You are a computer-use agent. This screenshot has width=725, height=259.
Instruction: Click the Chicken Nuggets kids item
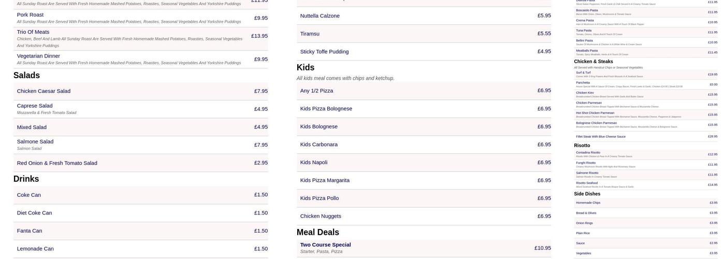[x=321, y=217]
